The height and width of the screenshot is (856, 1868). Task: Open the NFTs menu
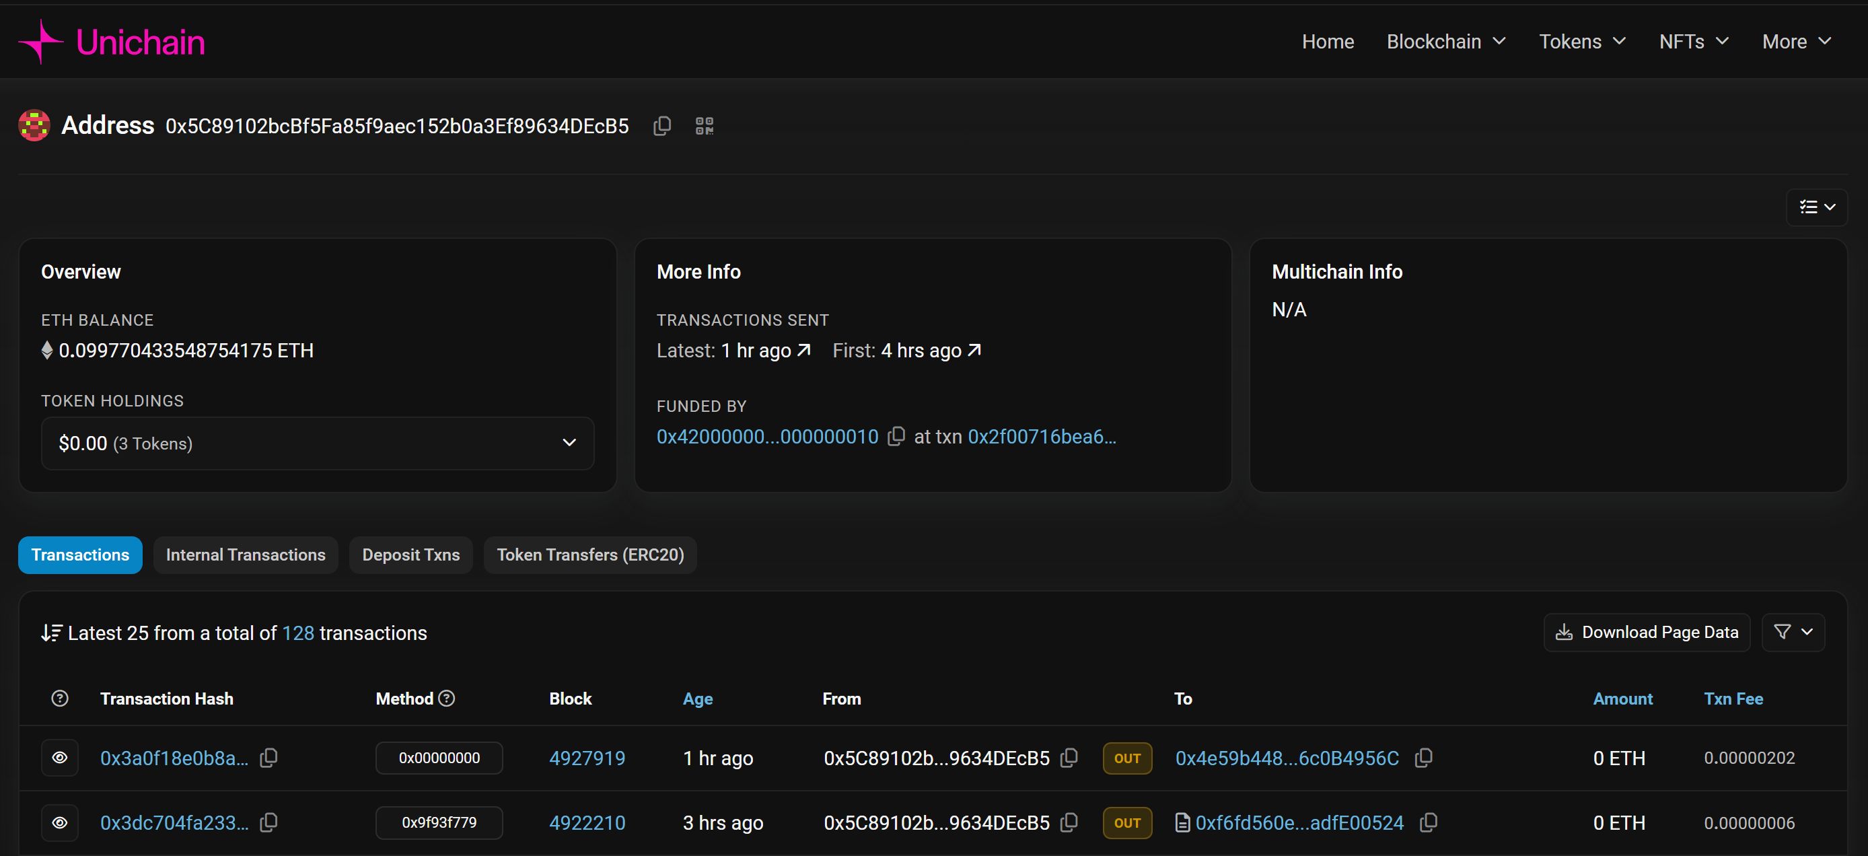[1694, 42]
